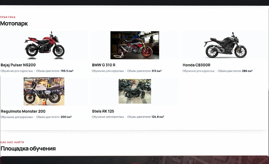Select the red 'КАК НАС НАЙТИ' label
The height and width of the screenshot is (164, 269).
(12, 142)
